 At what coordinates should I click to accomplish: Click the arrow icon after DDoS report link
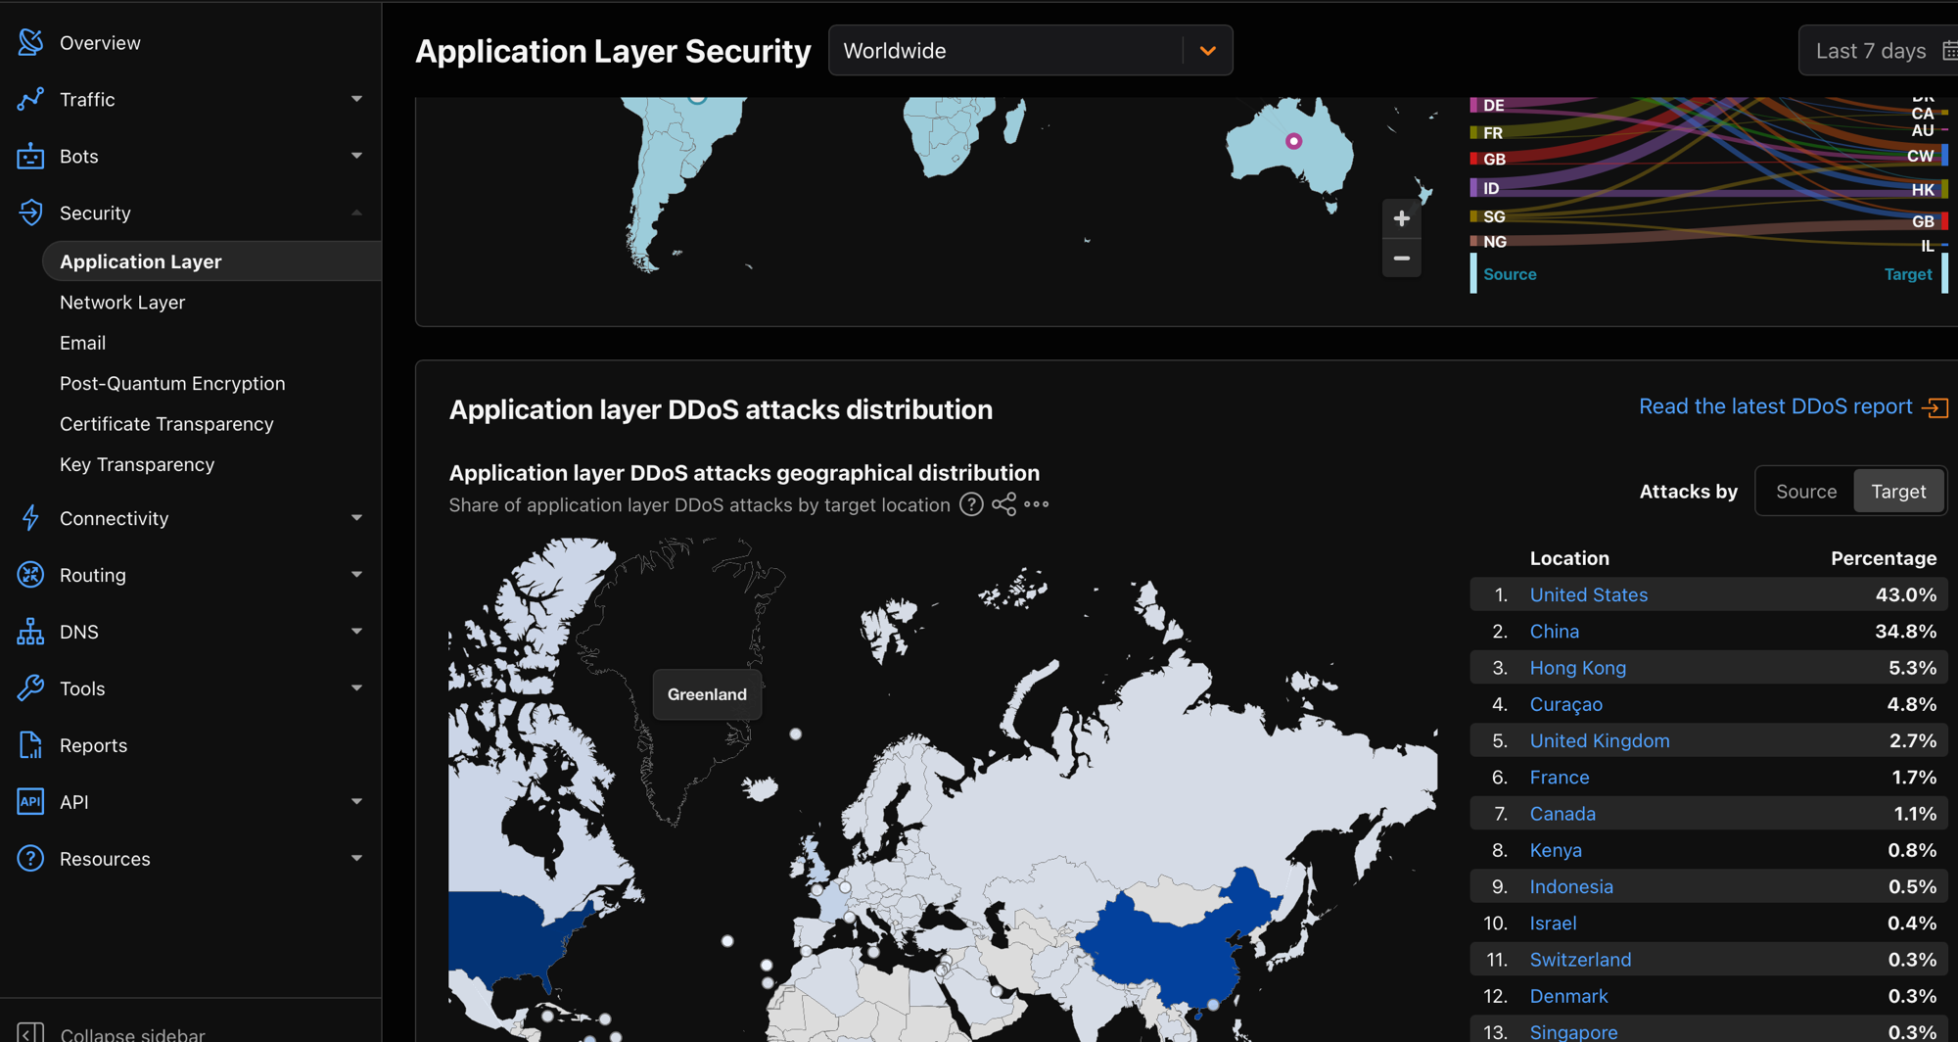point(1935,407)
